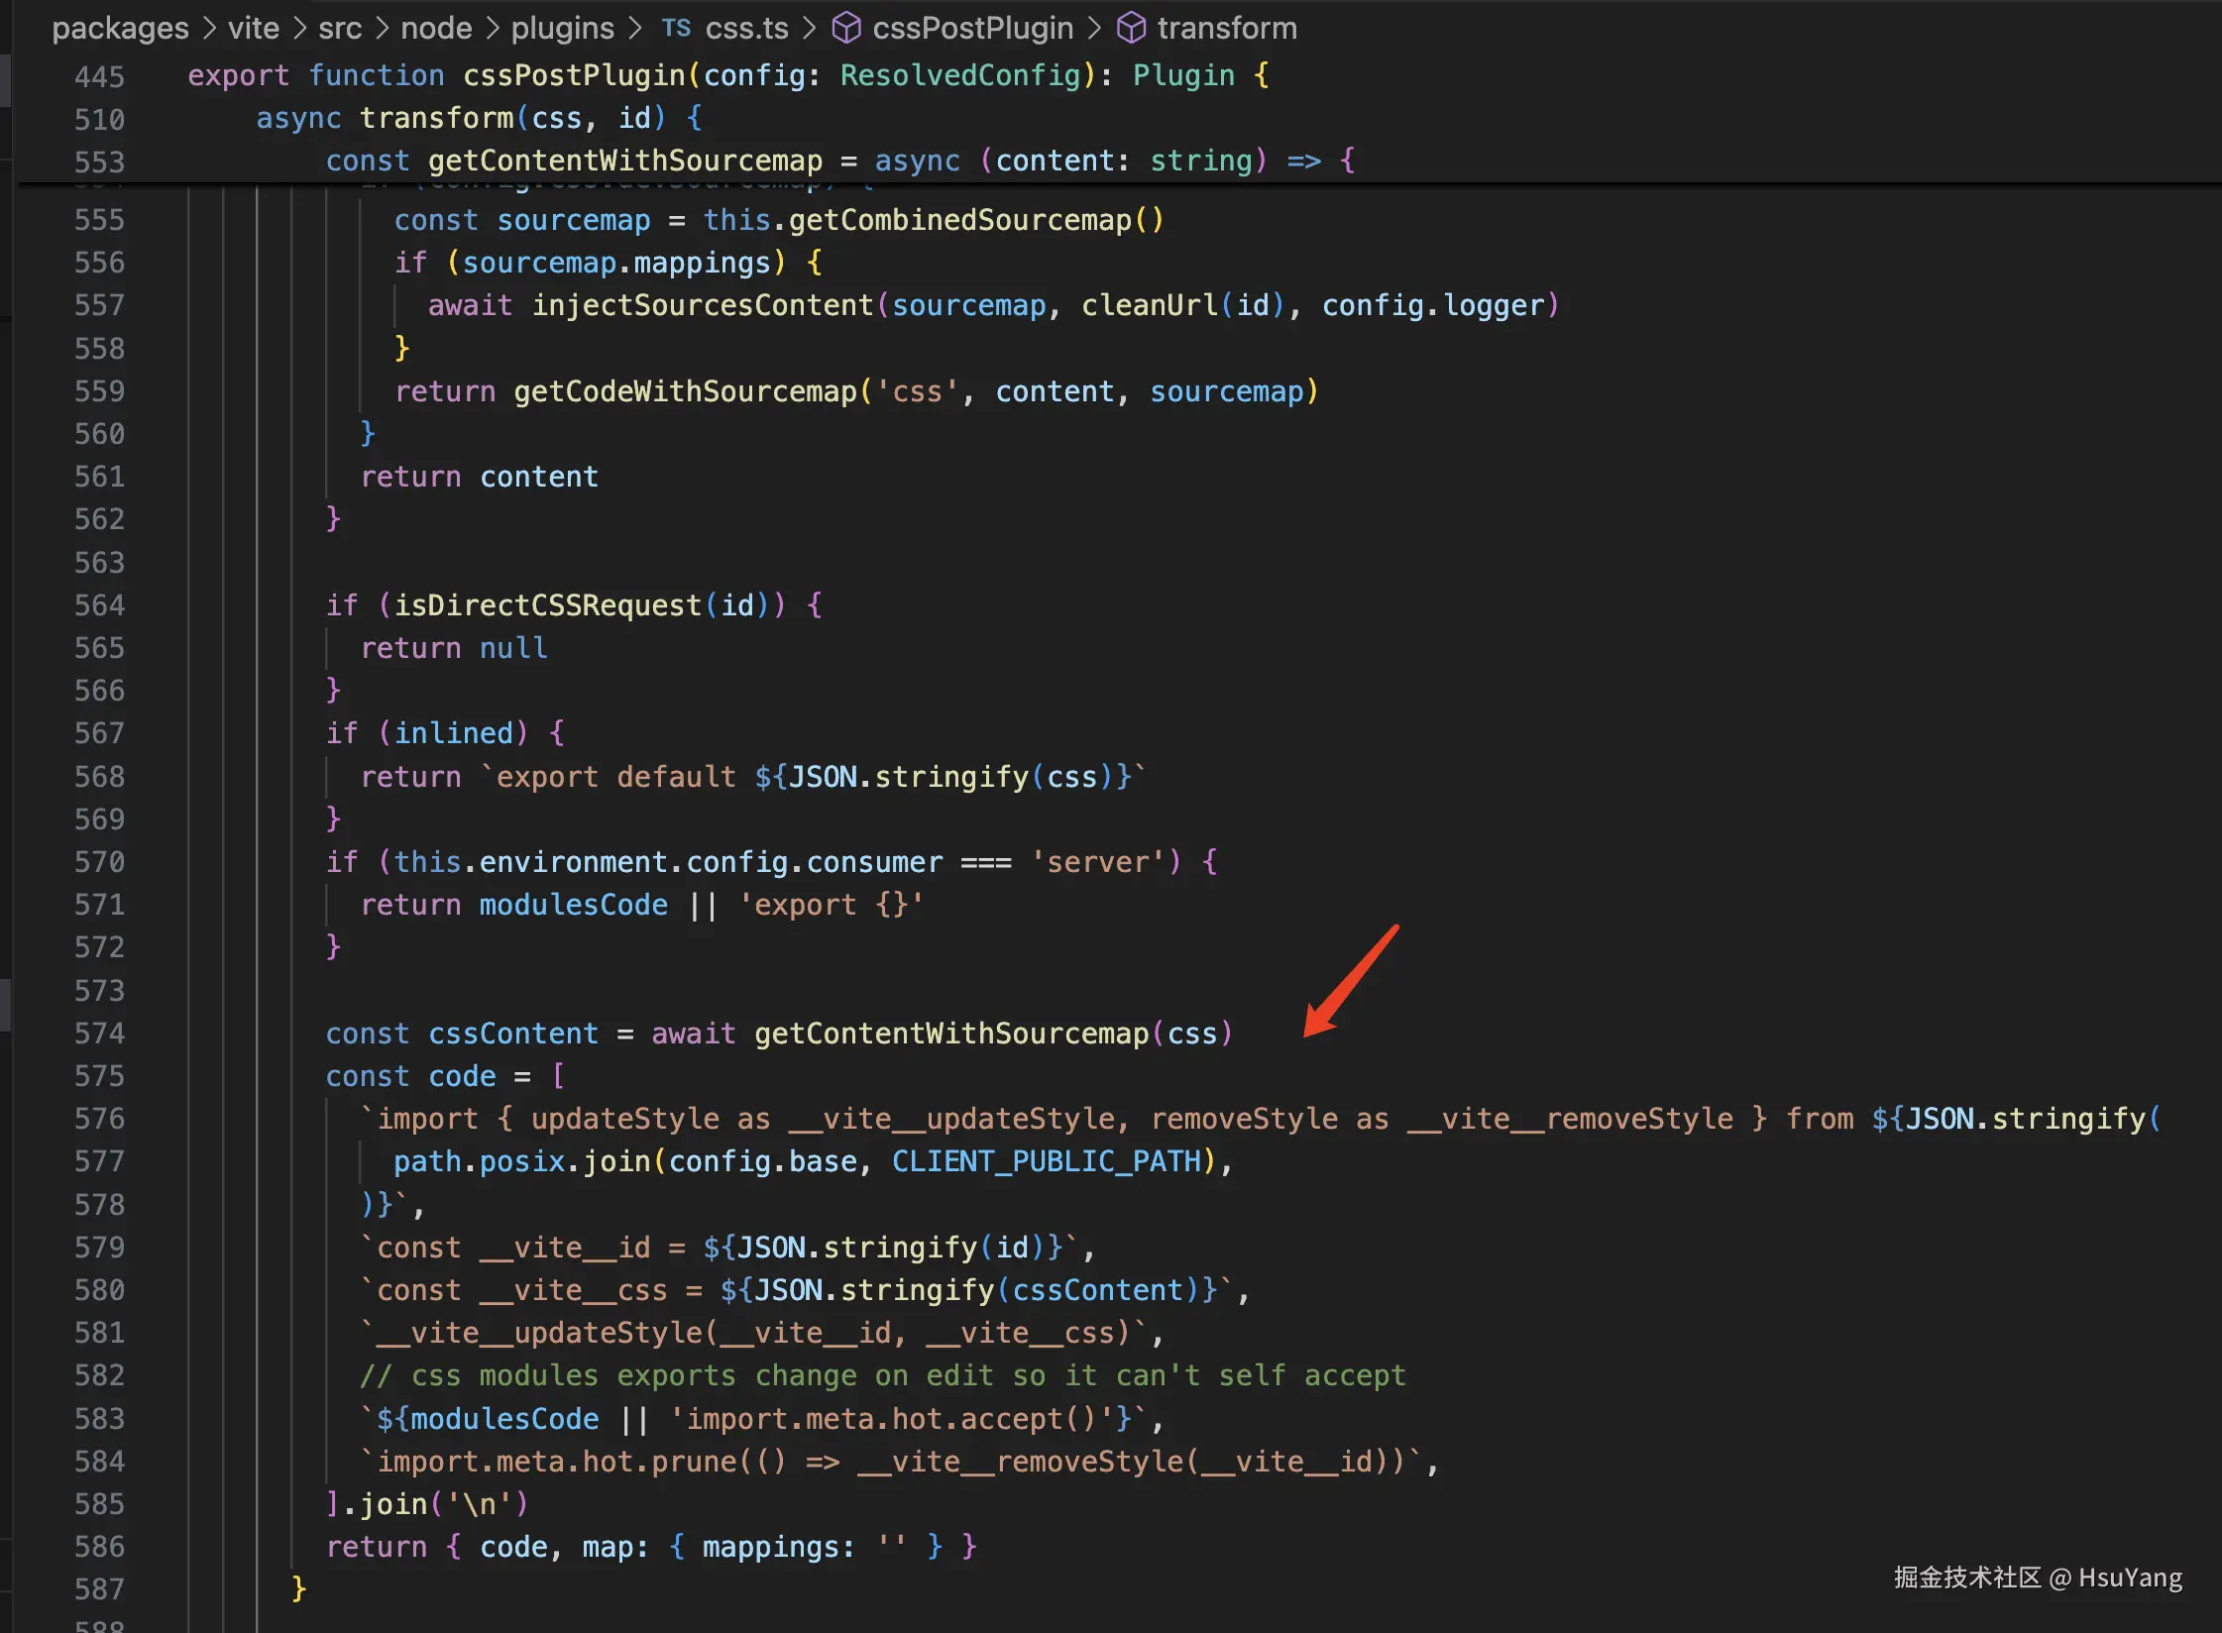Click the TS file icon in breadcrumb
This screenshot has height=1633, width=2222.
click(676, 28)
